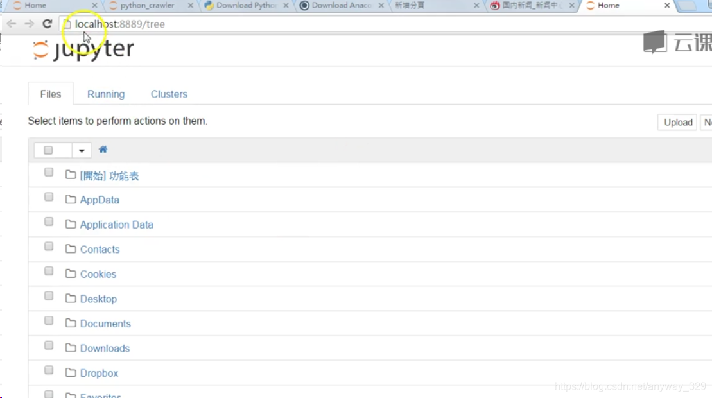This screenshot has width=712, height=398.
Task: Close the Download Python tab
Action: [x=286, y=5]
